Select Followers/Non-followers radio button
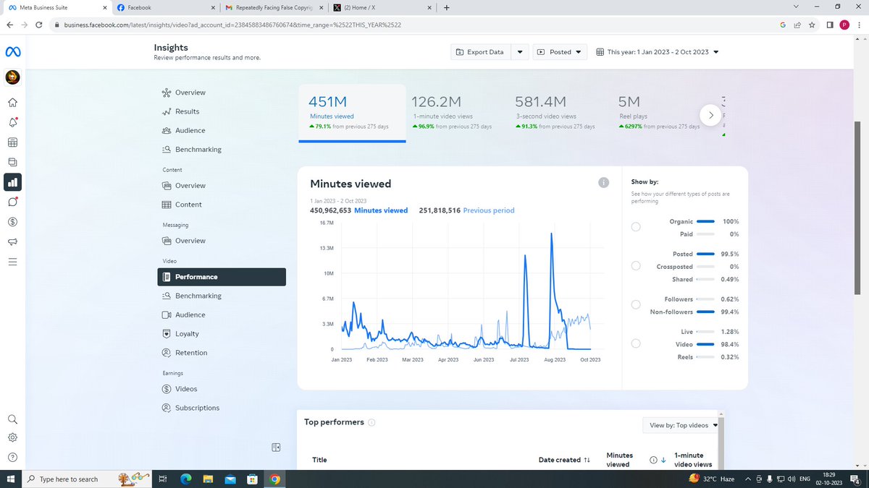869x488 pixels. click(x=635, y=305)
